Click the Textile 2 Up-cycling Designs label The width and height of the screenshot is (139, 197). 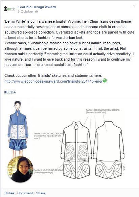point(48,136)
